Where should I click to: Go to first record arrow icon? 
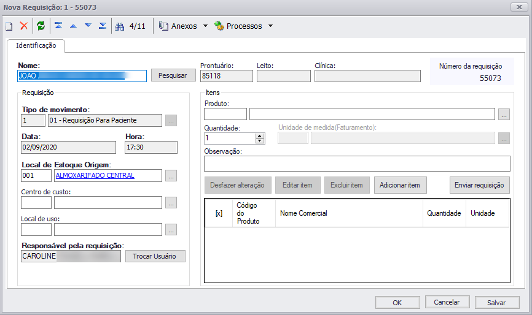point(58,26)
